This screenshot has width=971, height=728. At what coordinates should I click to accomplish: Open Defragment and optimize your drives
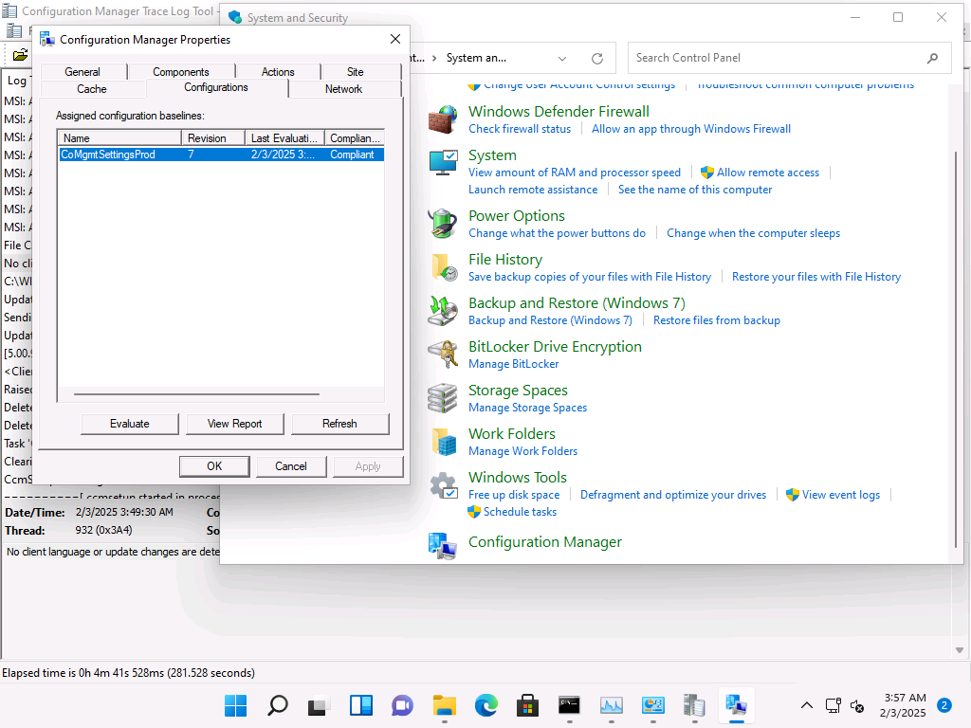click(x=673, y=495)
